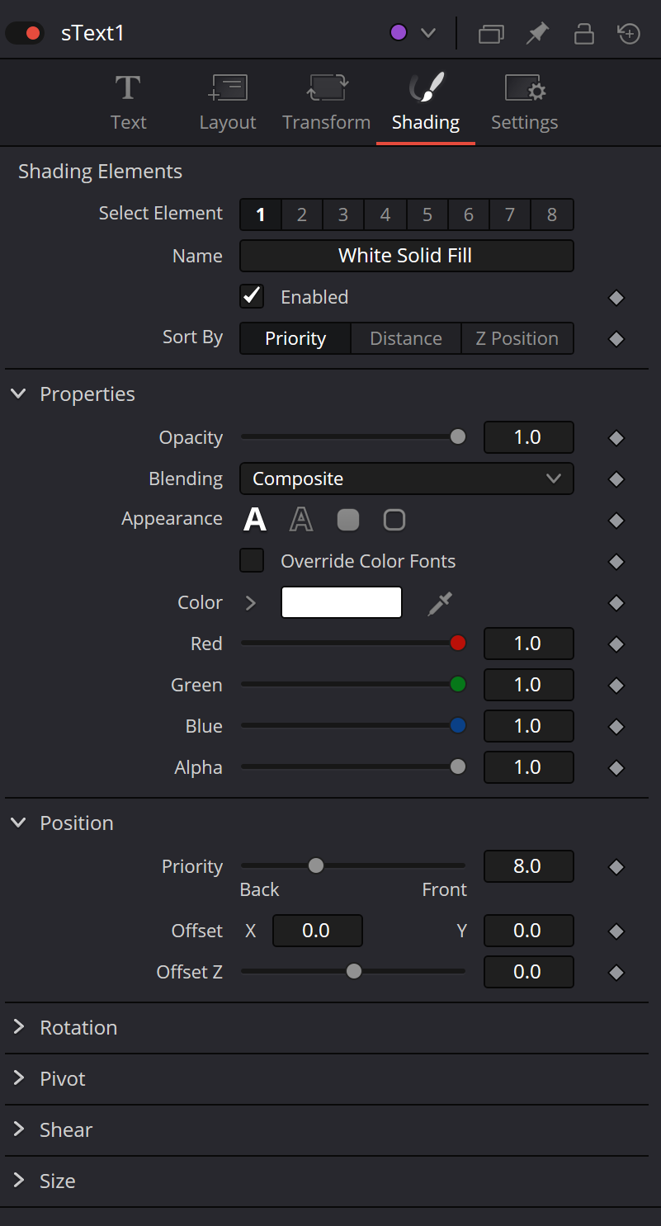Screen dimensions: 661x1226
Task: Expand the Color controls arrow
Action: (251, 602)
